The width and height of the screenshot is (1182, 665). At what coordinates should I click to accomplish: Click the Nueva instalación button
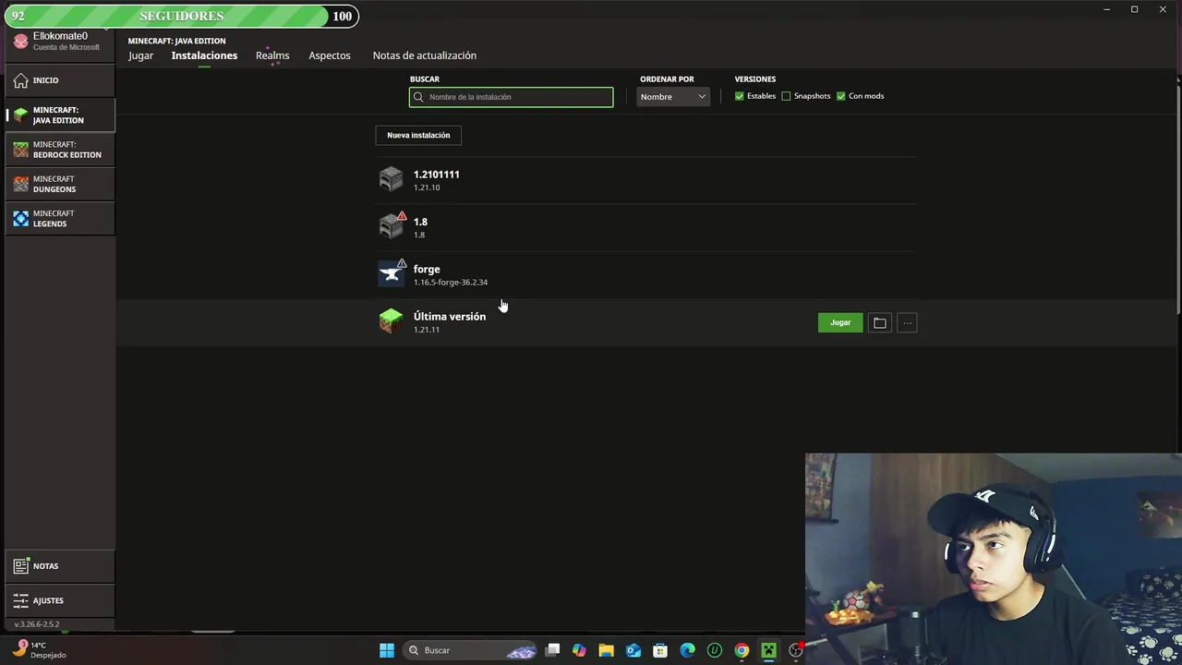point(418,135)
